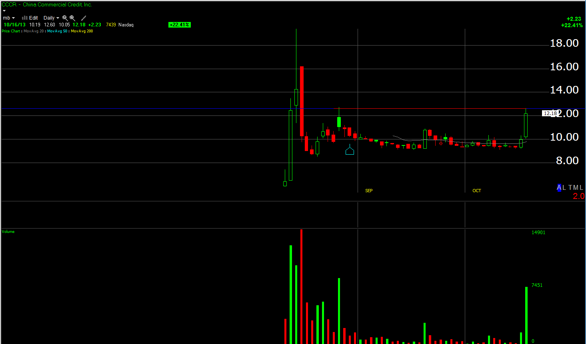Click the CCCR China Commercial Credit title

coord(47,5)
